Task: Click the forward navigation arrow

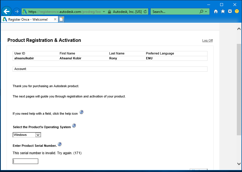Action: 16,11
